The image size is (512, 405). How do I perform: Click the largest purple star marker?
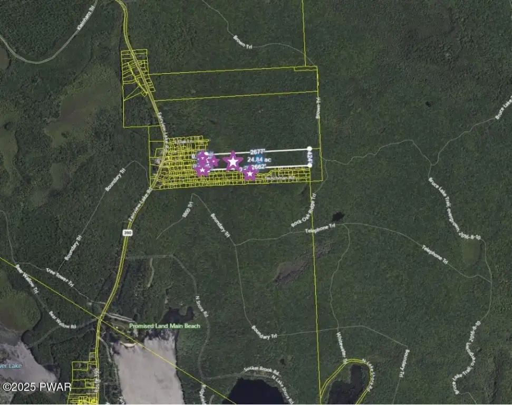233,161
